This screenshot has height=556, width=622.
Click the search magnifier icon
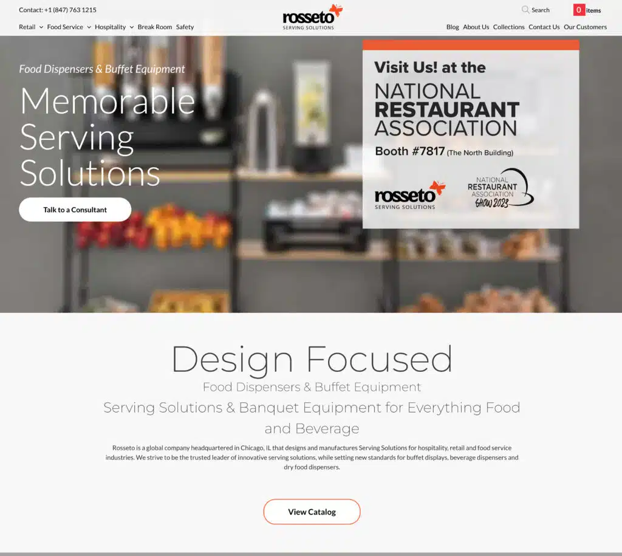point(525,10)
